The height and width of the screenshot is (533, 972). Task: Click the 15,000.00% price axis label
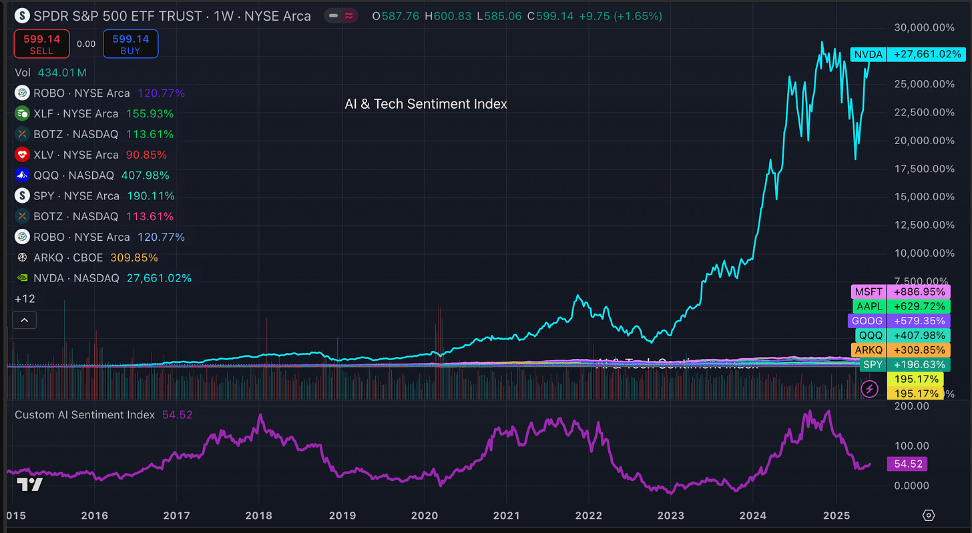[925, 196]
